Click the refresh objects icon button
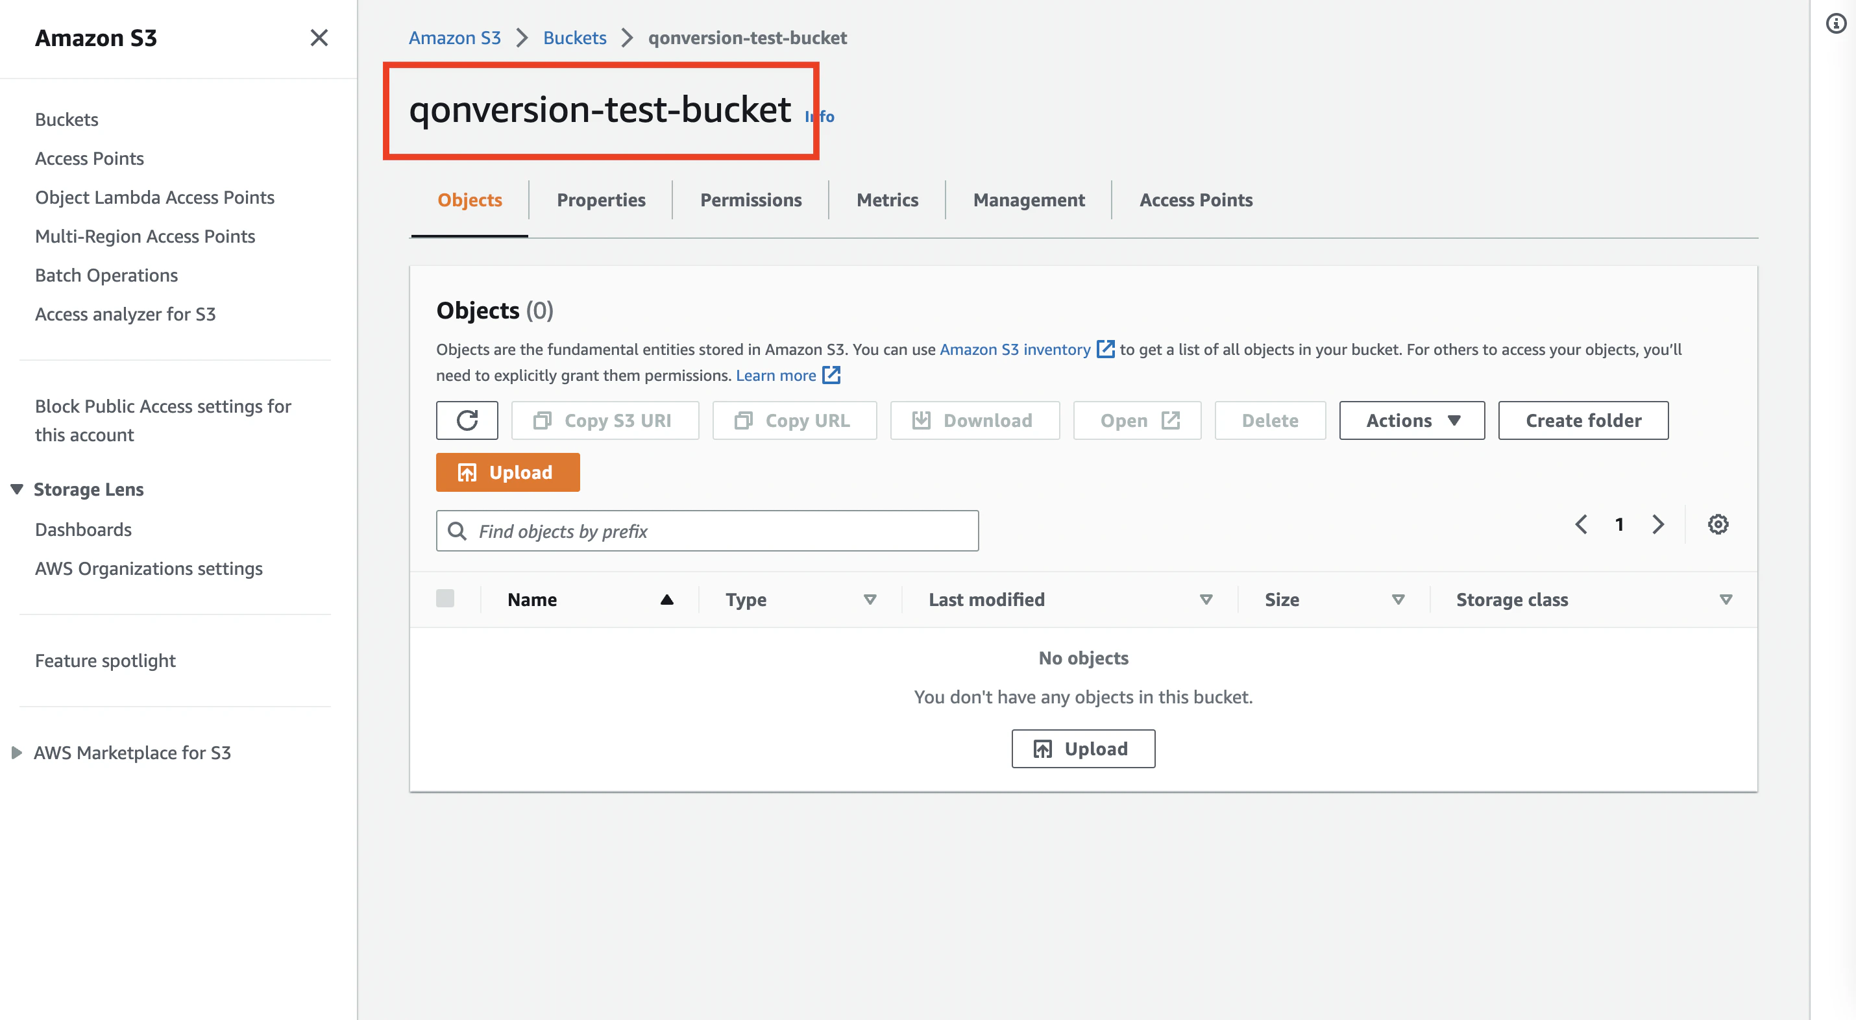This screenshot has height=1020, width=1856. (x=466, y=420)
